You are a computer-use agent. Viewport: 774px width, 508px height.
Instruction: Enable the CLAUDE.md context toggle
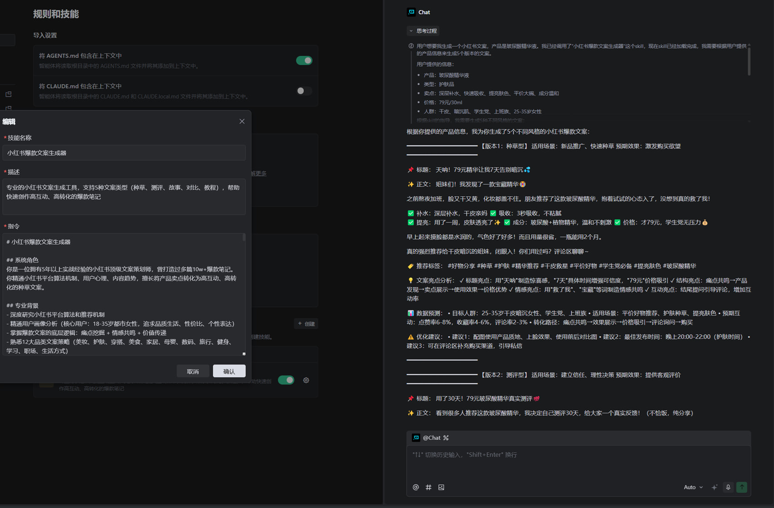[x=304, y=91]
